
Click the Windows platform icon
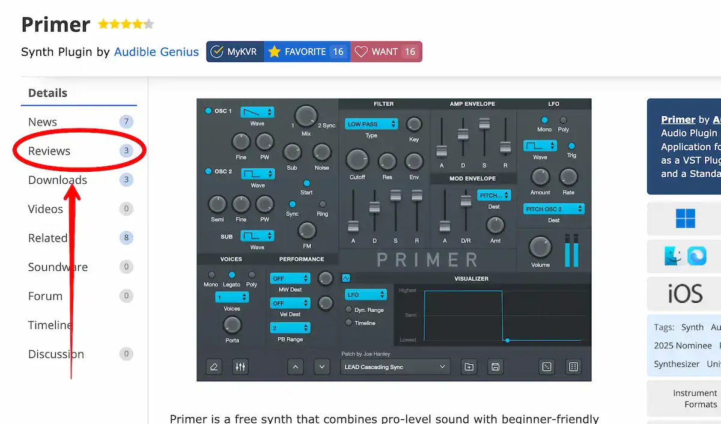point(685,218)
